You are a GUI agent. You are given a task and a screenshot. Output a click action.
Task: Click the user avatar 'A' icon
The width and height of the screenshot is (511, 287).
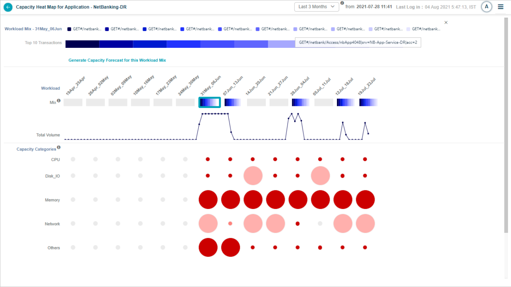(486, 7)
